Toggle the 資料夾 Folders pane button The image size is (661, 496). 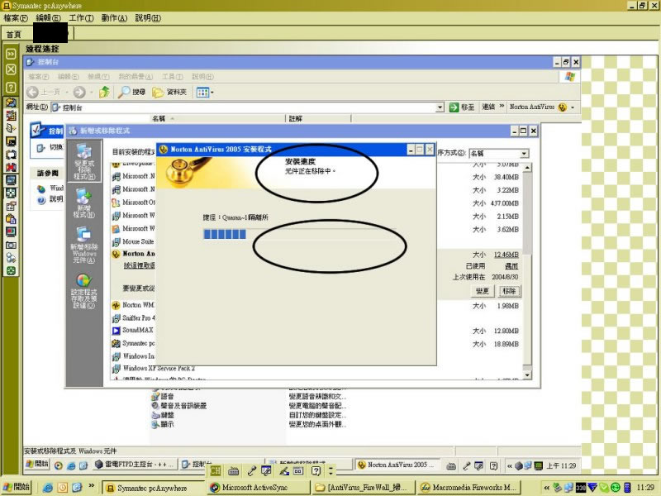(x=169, y=92)
